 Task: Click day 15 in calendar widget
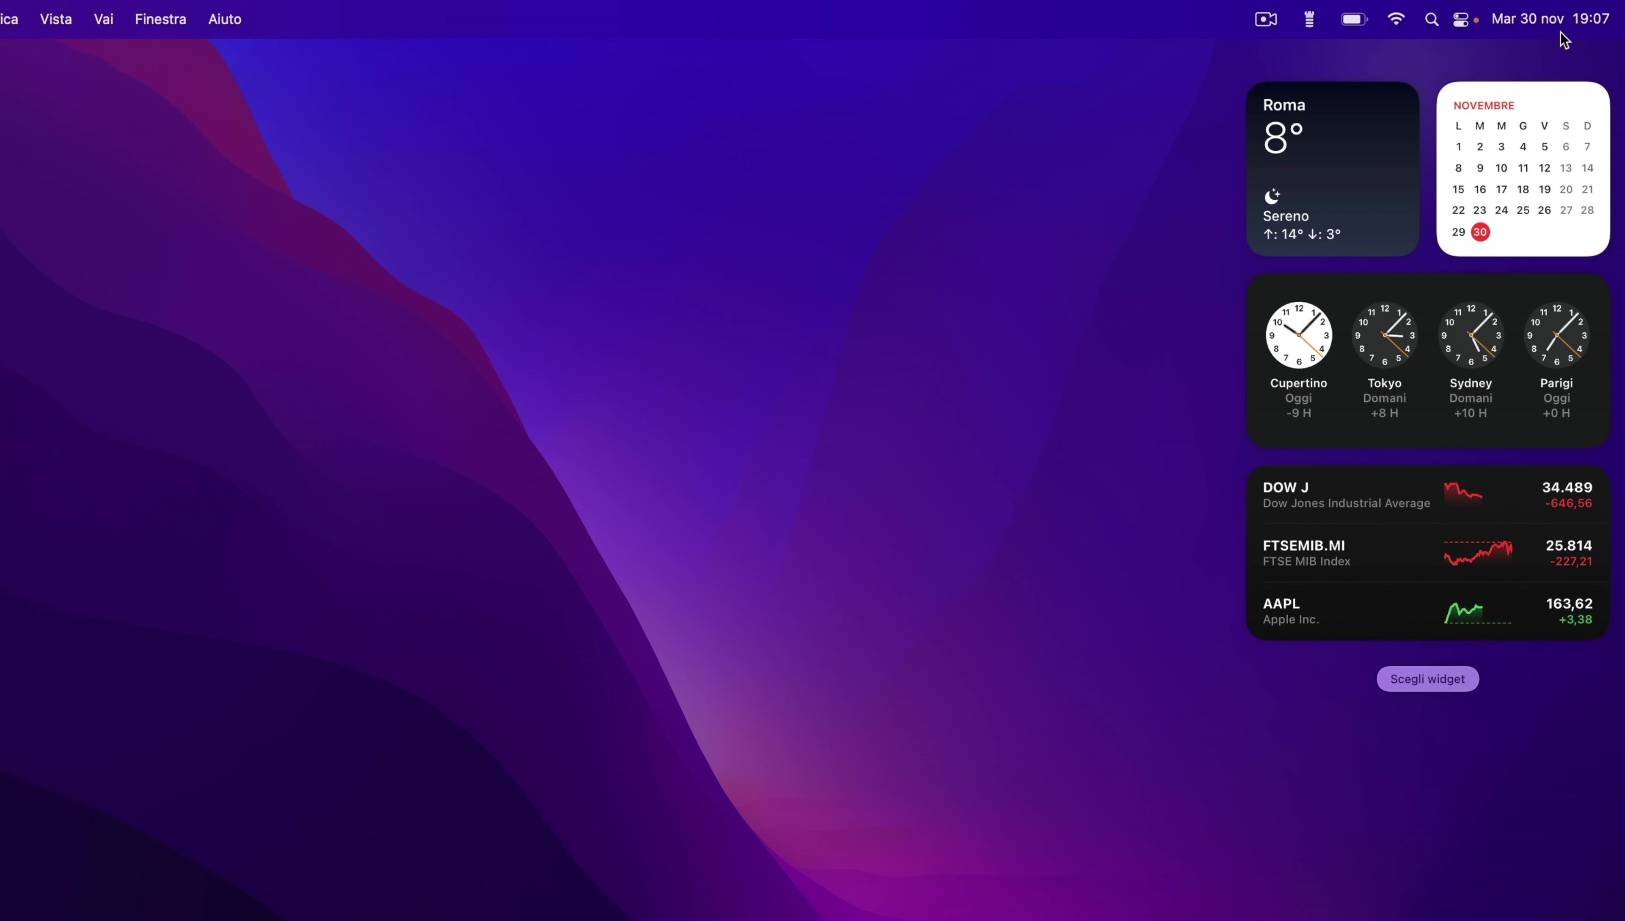coord(1458,189)
